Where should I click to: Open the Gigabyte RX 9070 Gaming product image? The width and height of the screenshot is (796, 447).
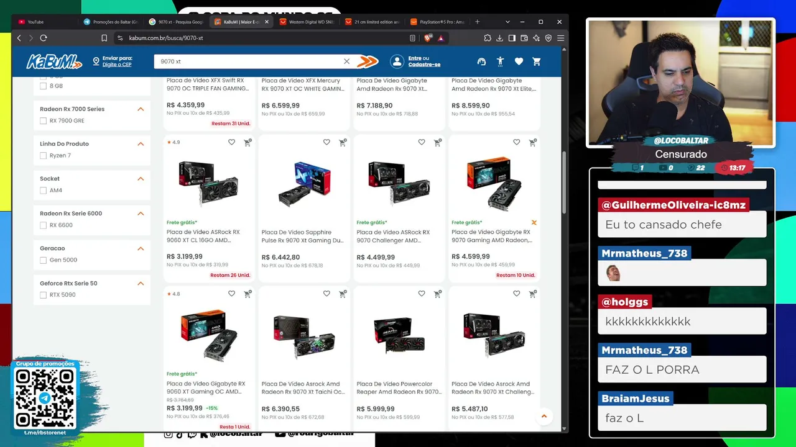[494, 183]
